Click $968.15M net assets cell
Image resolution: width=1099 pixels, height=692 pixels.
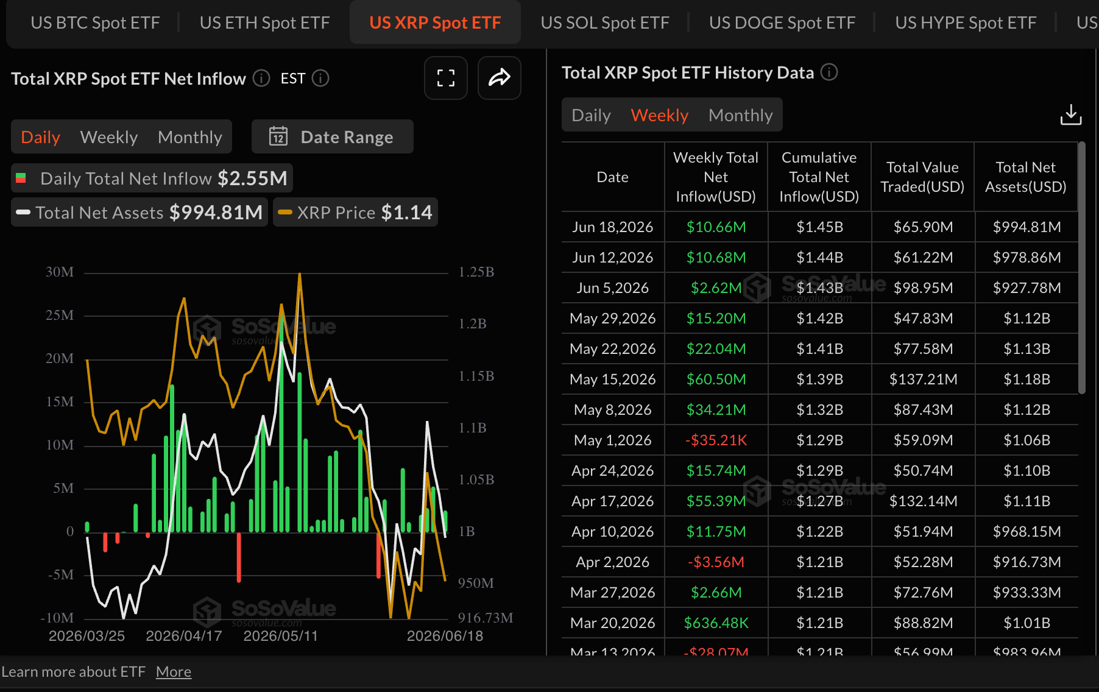[x=1027, y=531]
